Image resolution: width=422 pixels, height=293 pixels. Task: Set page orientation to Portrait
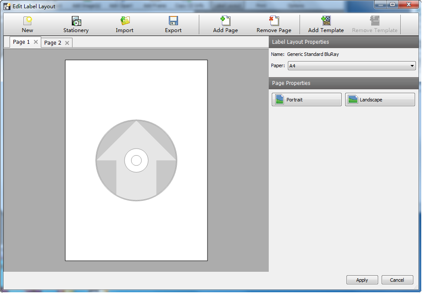(307, 100)
